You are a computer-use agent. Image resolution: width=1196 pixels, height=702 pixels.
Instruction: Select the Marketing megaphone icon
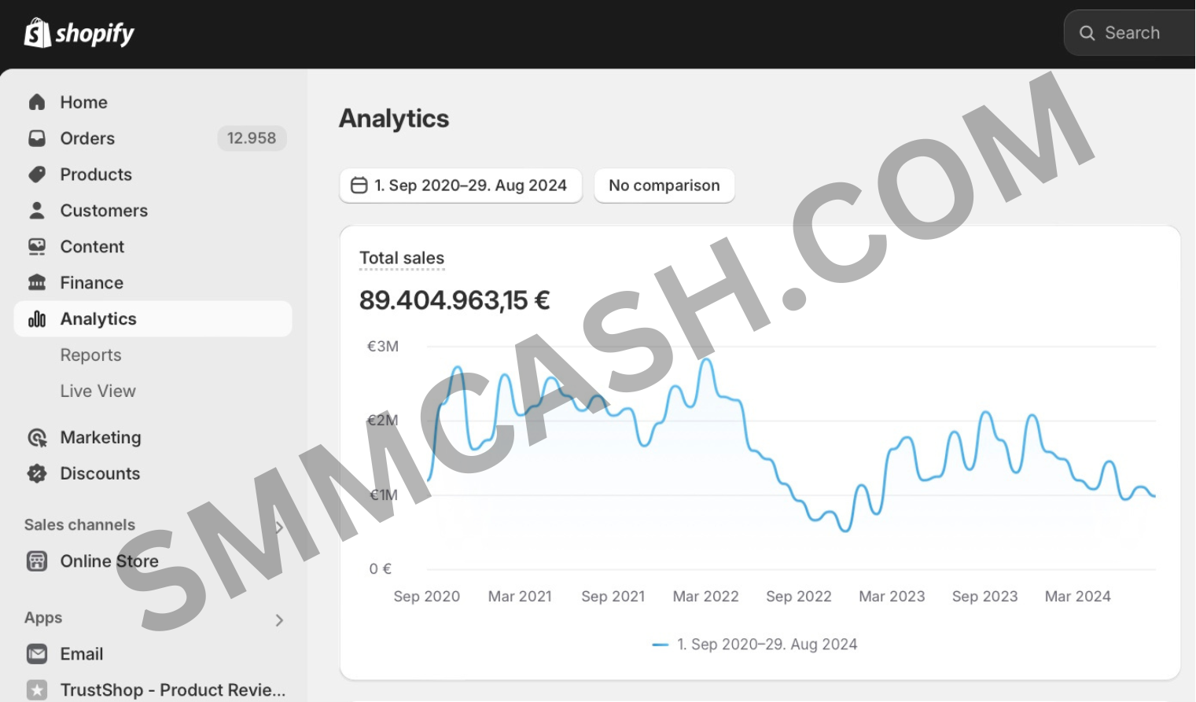pos(36,437)
